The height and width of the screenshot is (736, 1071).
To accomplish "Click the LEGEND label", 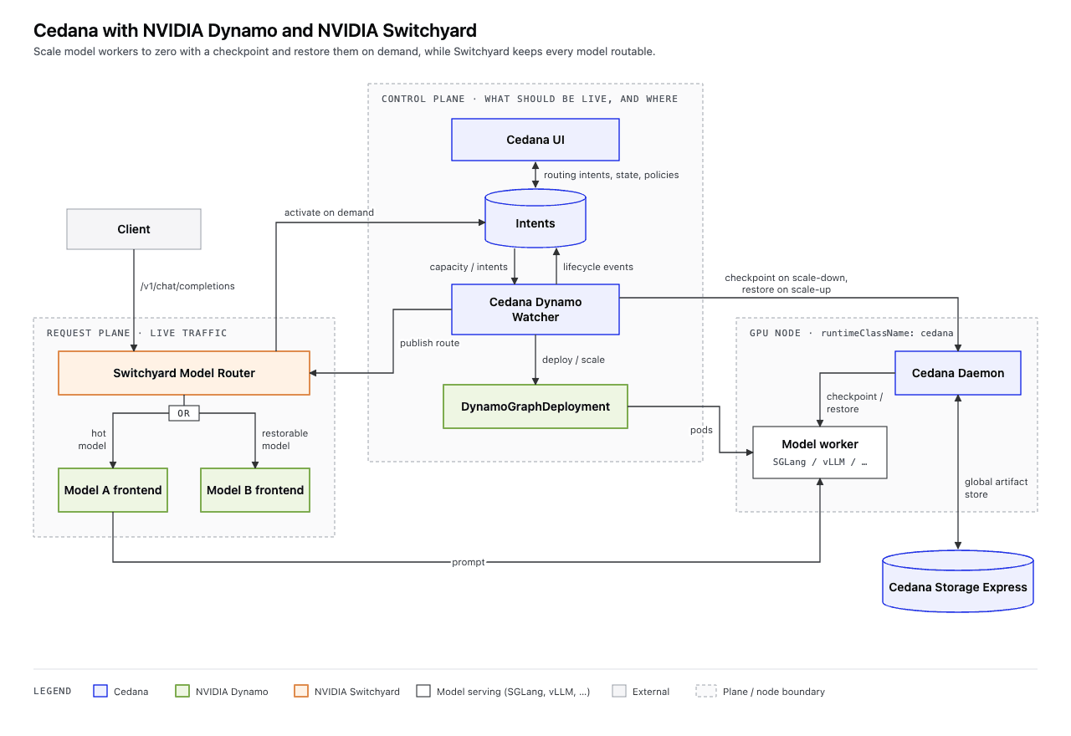I will 53,692.
